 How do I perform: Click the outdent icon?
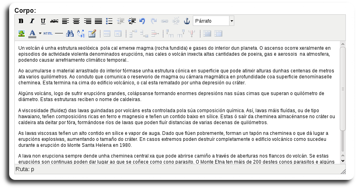[120, 21]
